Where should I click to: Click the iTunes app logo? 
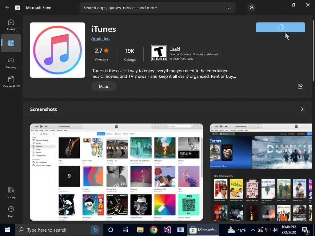(x=58, y=50)
